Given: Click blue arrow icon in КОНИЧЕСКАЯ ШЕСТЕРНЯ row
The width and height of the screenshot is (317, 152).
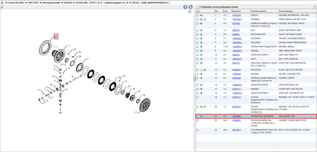Looking at the screenshot, I should tap(201, 116).
